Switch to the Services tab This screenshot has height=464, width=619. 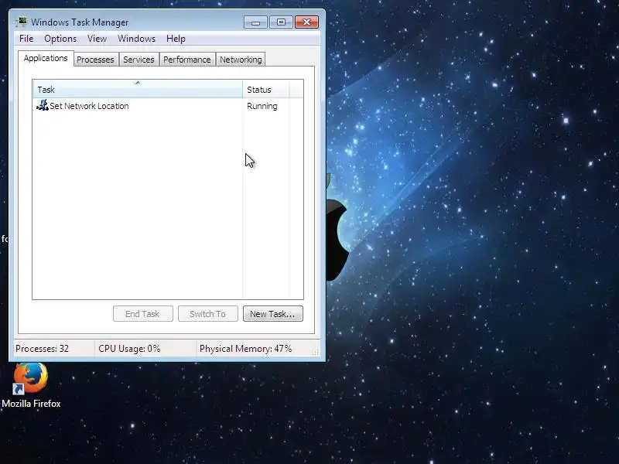tap(139, 60)
